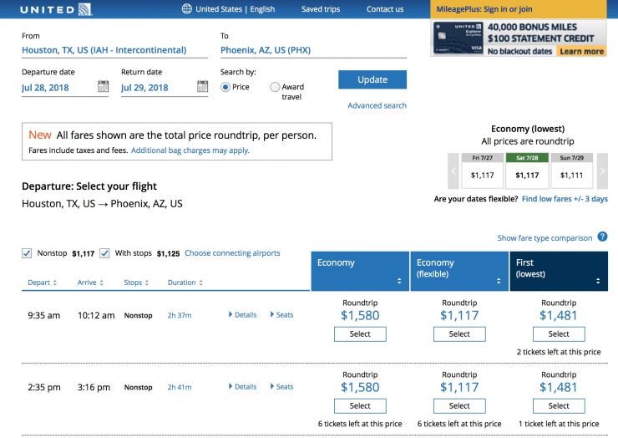Open the Choose connecting airports link
The height and width of the screenshot is (438, 618).
(232, 253)
